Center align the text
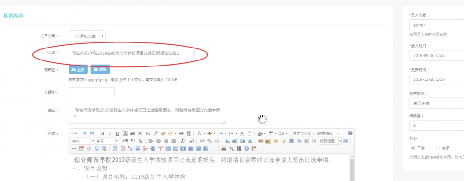 [158, 141]
